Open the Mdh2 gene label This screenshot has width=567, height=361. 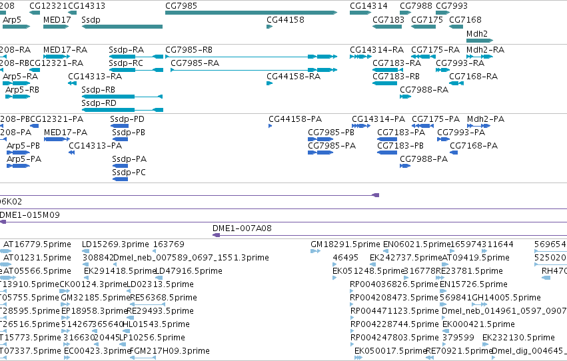tap(477, 33)
